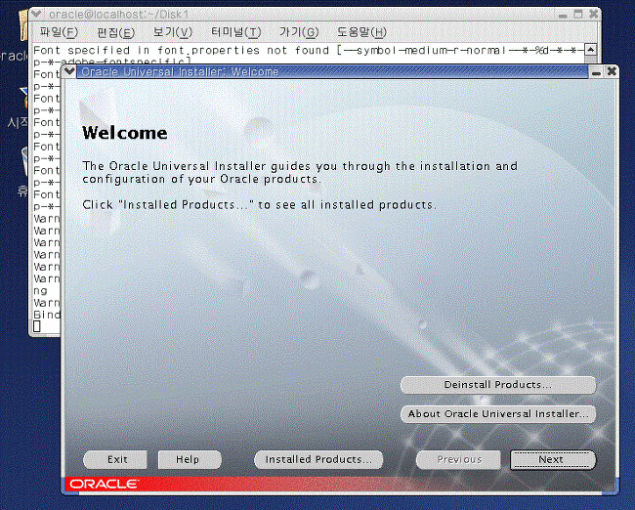The height and width of the screenshot is (510, 635).
Task: Minimize the Oracle Universal Installer window
Action: pyautogui.click(x=596, y=72)
